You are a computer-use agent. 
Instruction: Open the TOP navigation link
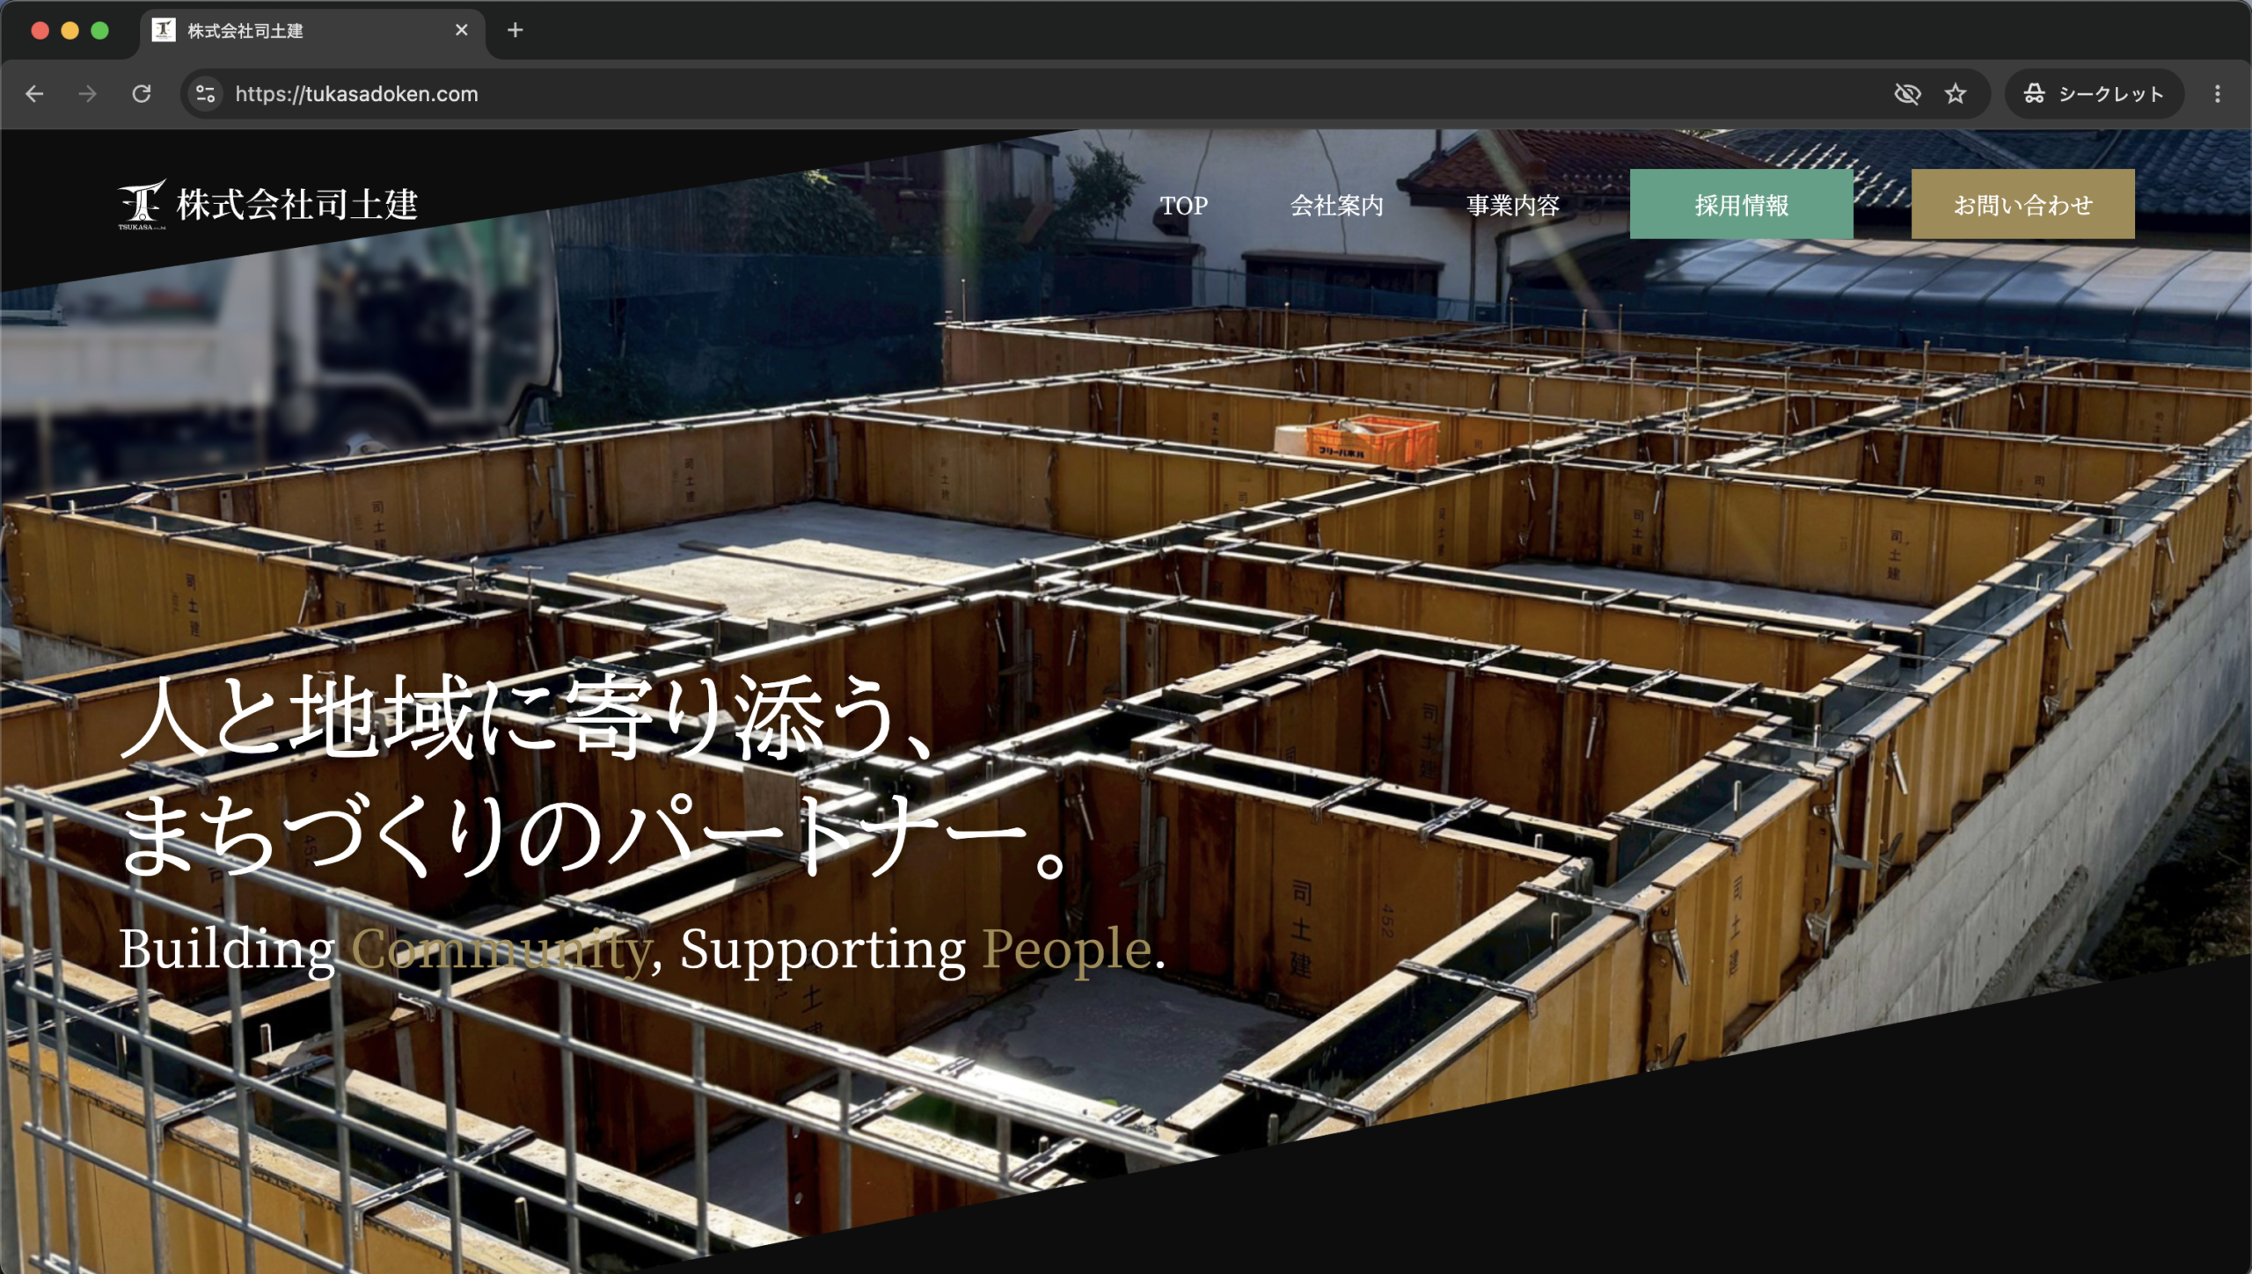coord(1183,205)
